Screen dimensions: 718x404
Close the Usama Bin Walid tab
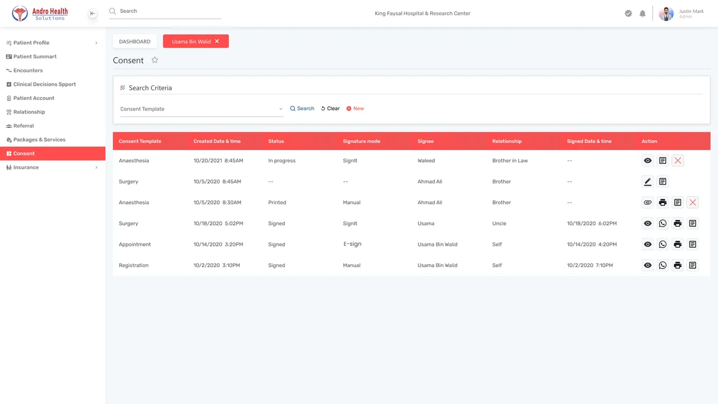217,42
